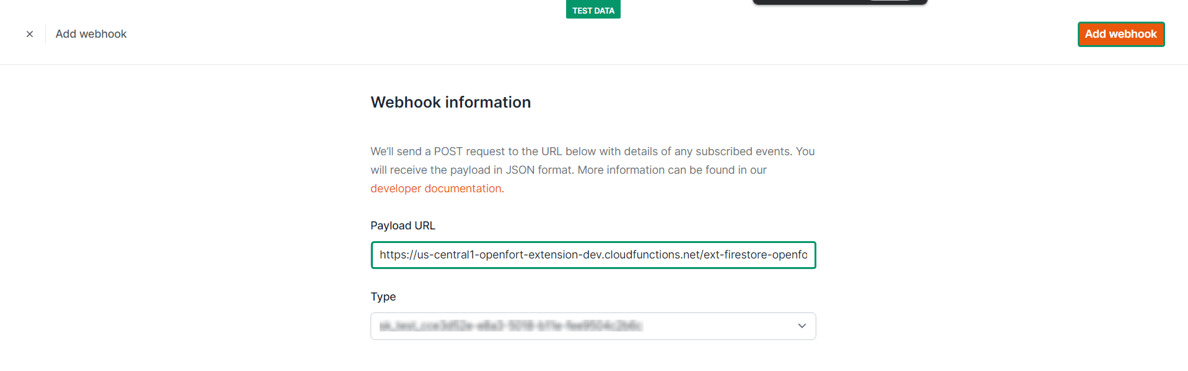Click the Type field label
The height and width of the screenshot is (371, 1188).
tap(383, 297)
